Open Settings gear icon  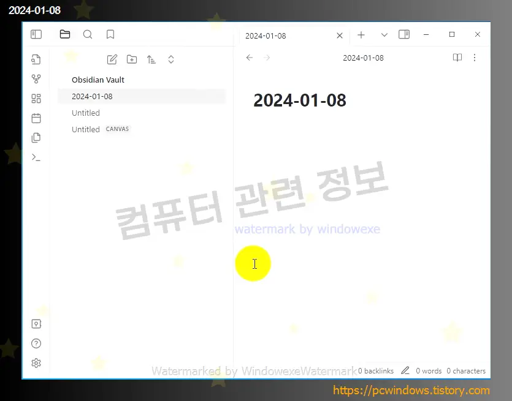36,363
